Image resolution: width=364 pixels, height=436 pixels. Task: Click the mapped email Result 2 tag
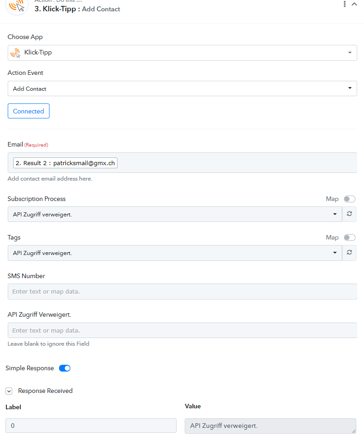point(65,163)
